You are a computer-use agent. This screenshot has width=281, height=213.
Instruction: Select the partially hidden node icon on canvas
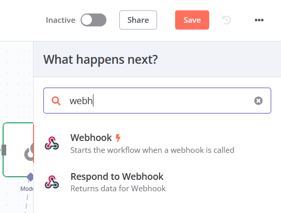(x=29, y=152)
